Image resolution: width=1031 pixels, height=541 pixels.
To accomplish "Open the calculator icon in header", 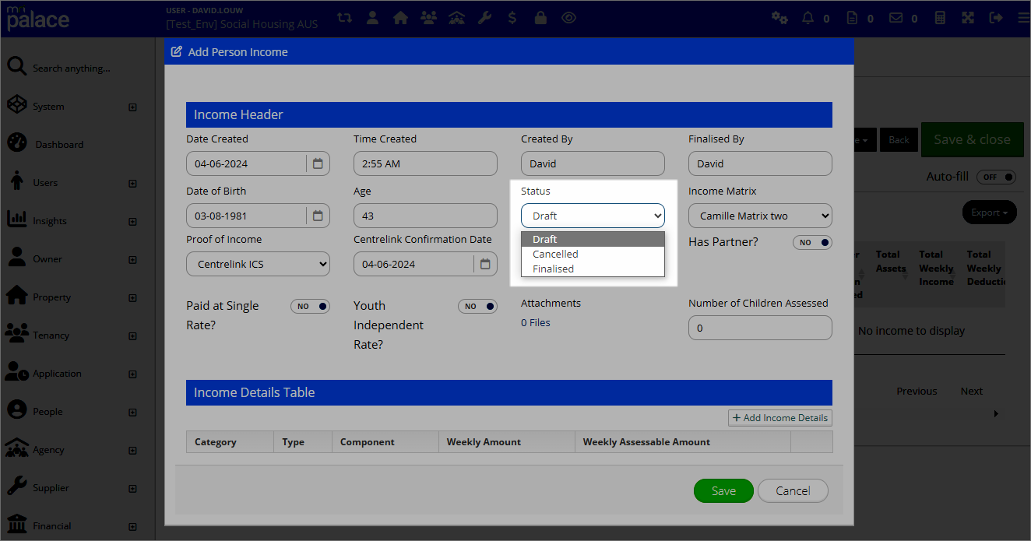I will pos(941,17).
